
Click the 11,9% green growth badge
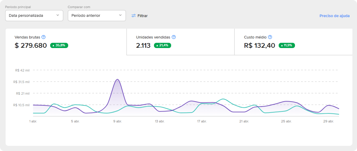pos(287,45)
